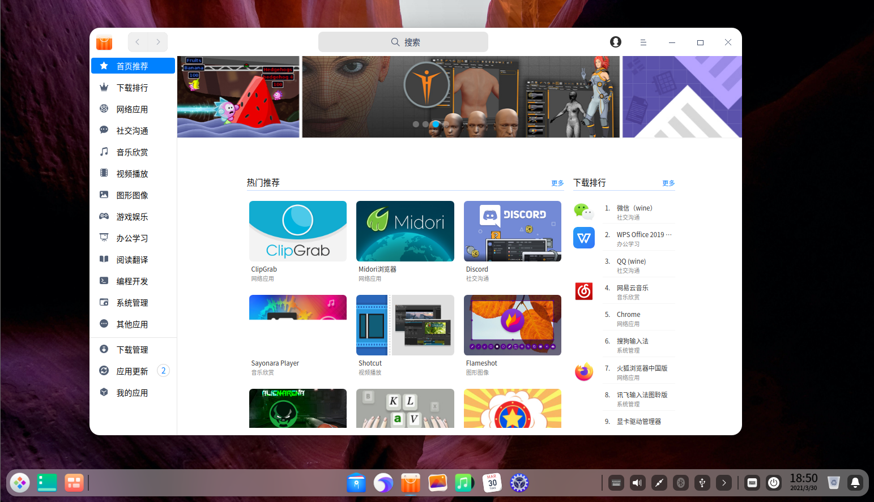The image size is (874, 502).
Task: Click the 我的应用 cube icon in sidebar
Action: [x=104, y=392]
